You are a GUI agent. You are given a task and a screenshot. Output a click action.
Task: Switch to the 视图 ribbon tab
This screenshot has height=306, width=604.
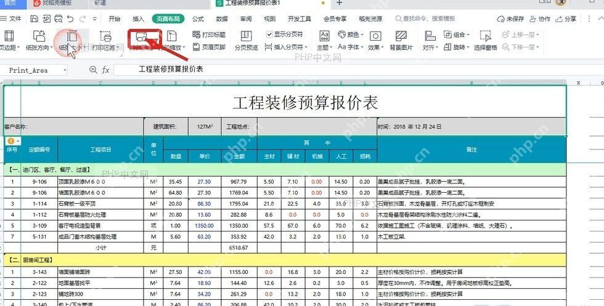270,19
